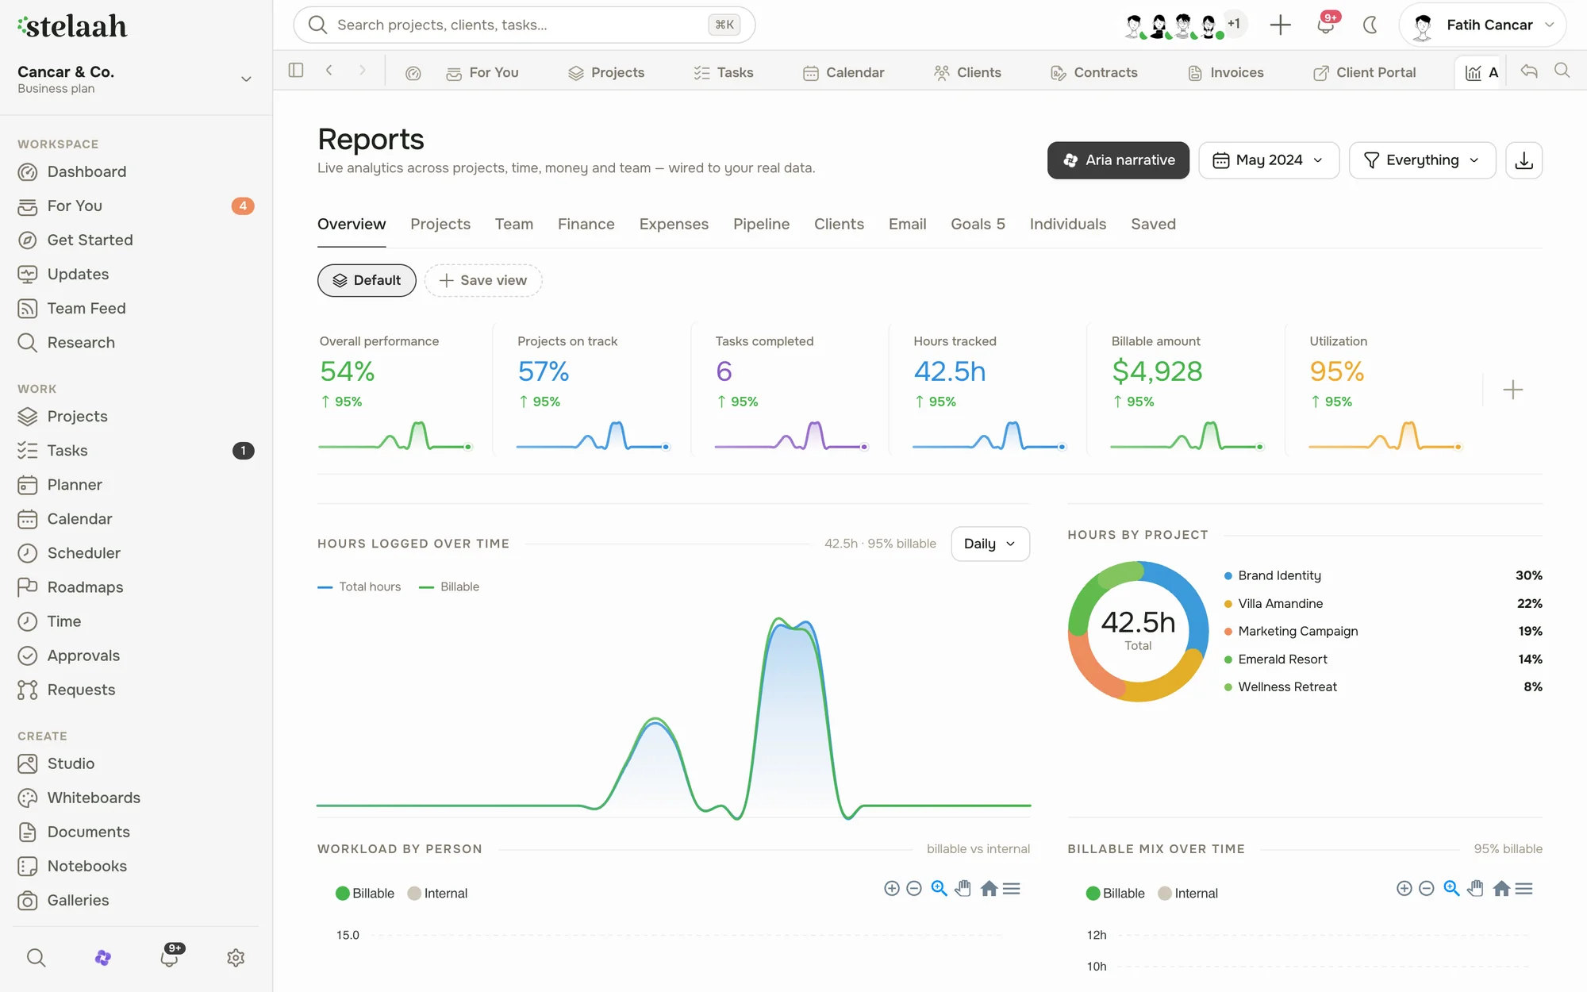1587x992 pixels.
Task: Click Villa Amandine yellow legend dot
Action: 1228,604
